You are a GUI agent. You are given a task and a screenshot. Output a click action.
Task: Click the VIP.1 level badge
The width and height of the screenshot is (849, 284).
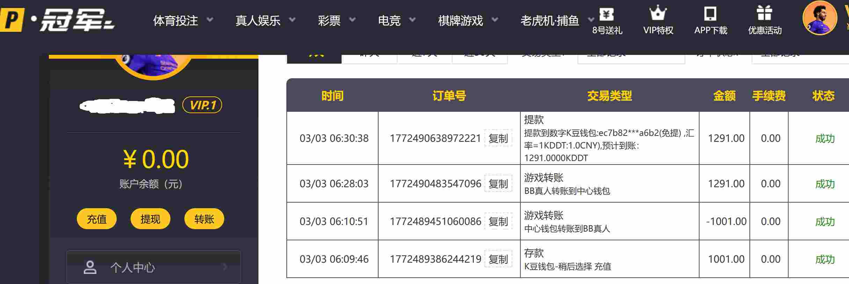pyautogui.click(x=202, y=105)
